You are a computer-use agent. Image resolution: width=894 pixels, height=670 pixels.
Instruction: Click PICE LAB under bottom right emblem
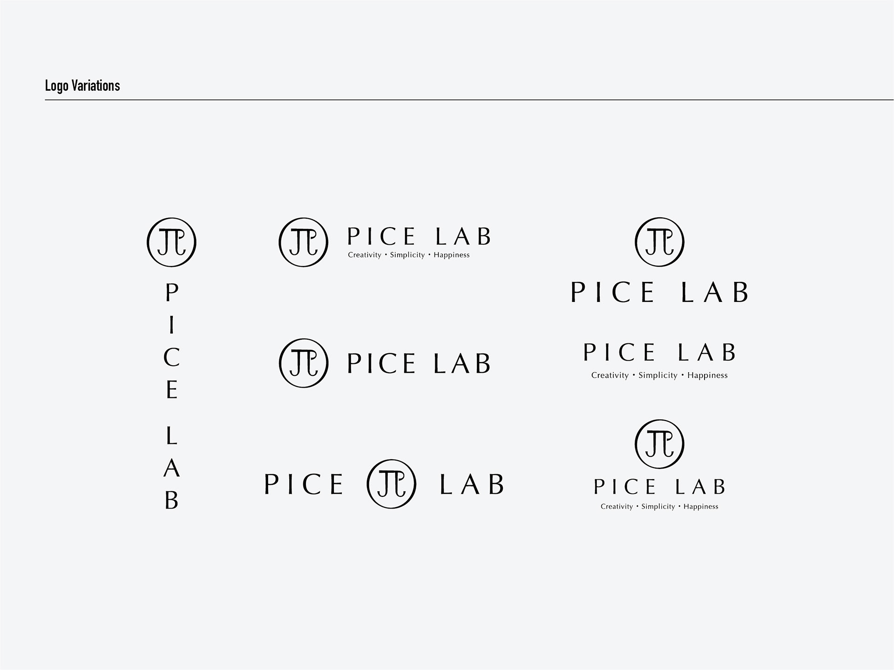[659, 487]
